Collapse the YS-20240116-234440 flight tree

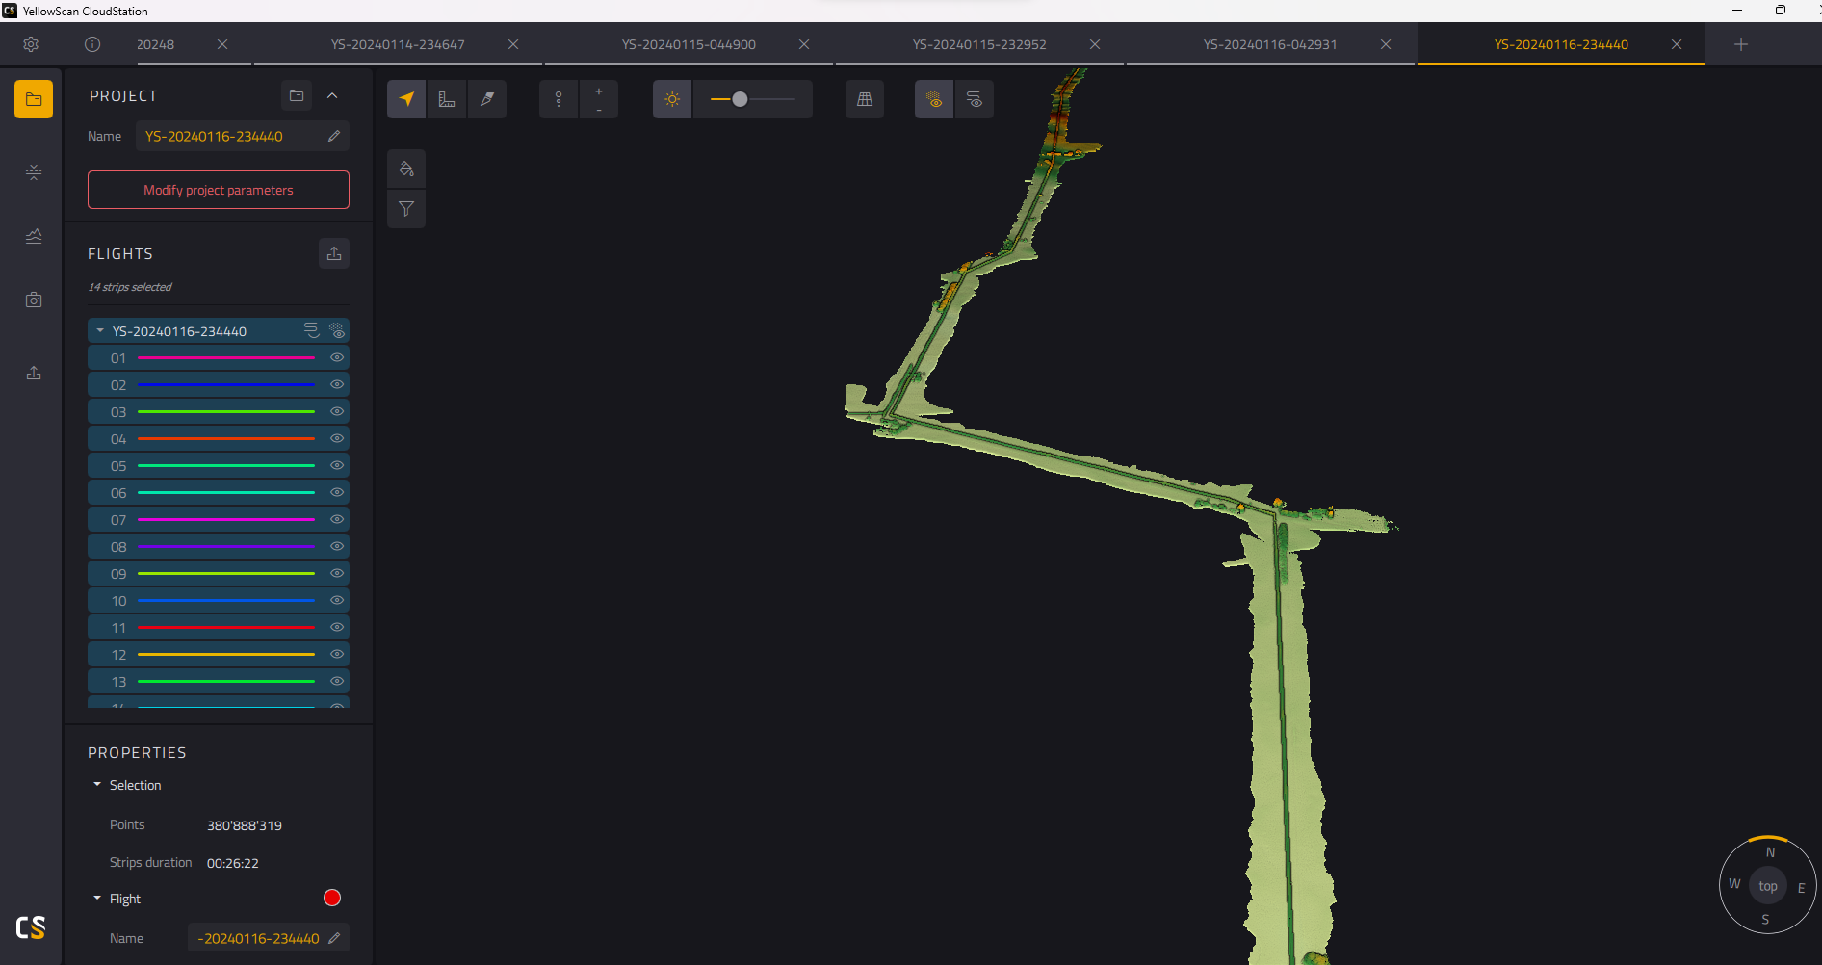pyautogui.click(x=100, y=330)
